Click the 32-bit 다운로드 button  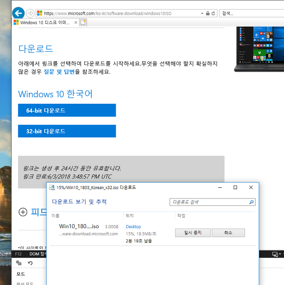(67, 131)
